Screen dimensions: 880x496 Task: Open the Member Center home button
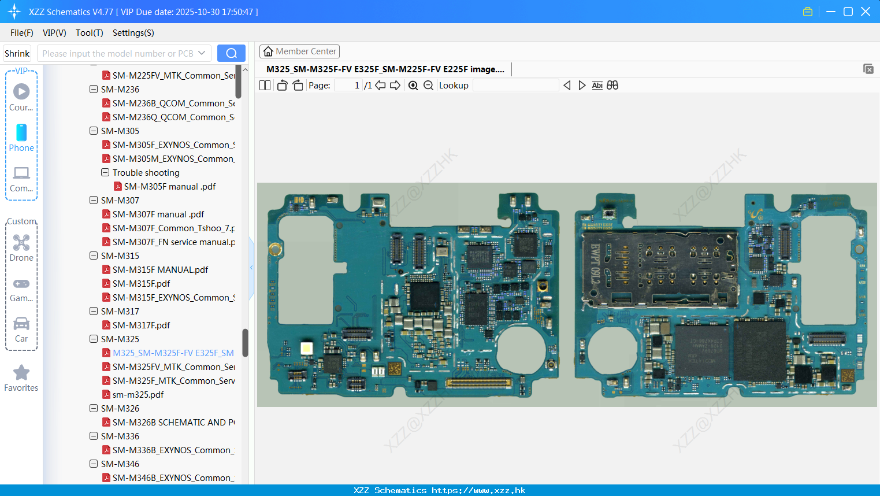[x=299, y=51]
